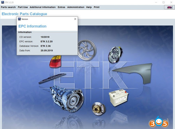Image resolution: width=175 pixels, height=129 pixels.
Task: Open the Additional Information menu
Action: click(x=43, y=7)
